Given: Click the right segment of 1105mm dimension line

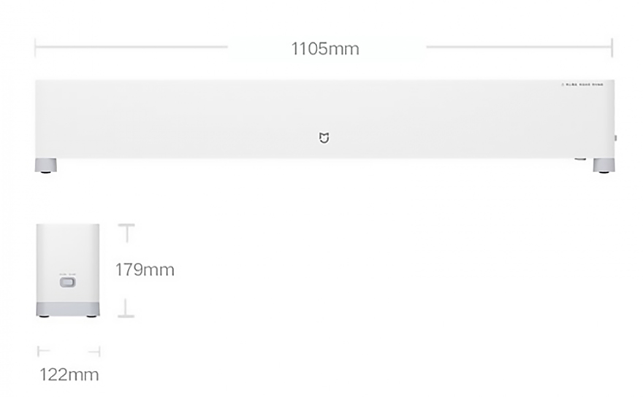Looking at the screenshot, I should 519,48.
